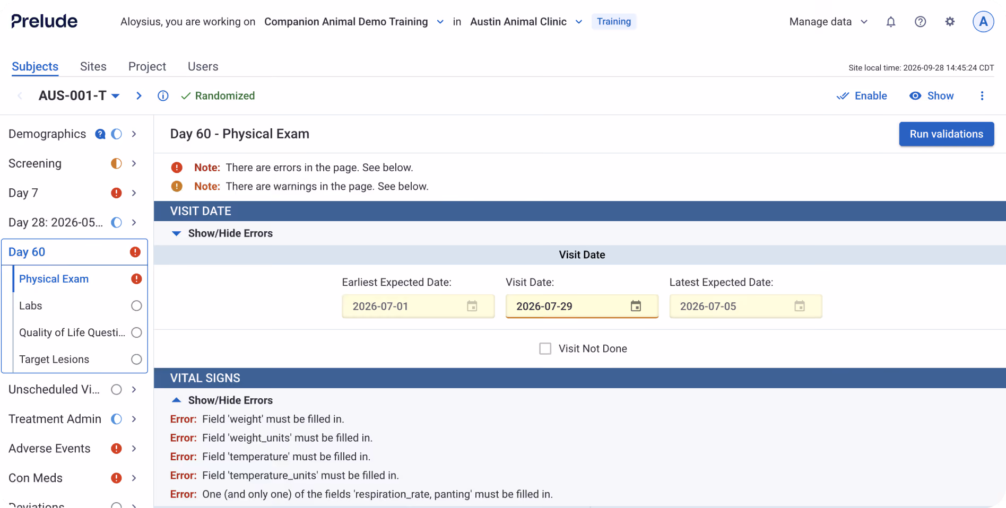This screenshot has height=508, width=1006.
Task: Switch to the Project tab
Action: click(x=147, y=66)
